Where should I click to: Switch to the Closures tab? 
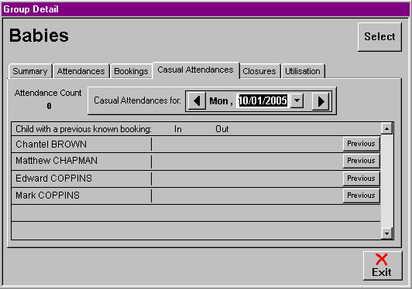coord(259,71)
